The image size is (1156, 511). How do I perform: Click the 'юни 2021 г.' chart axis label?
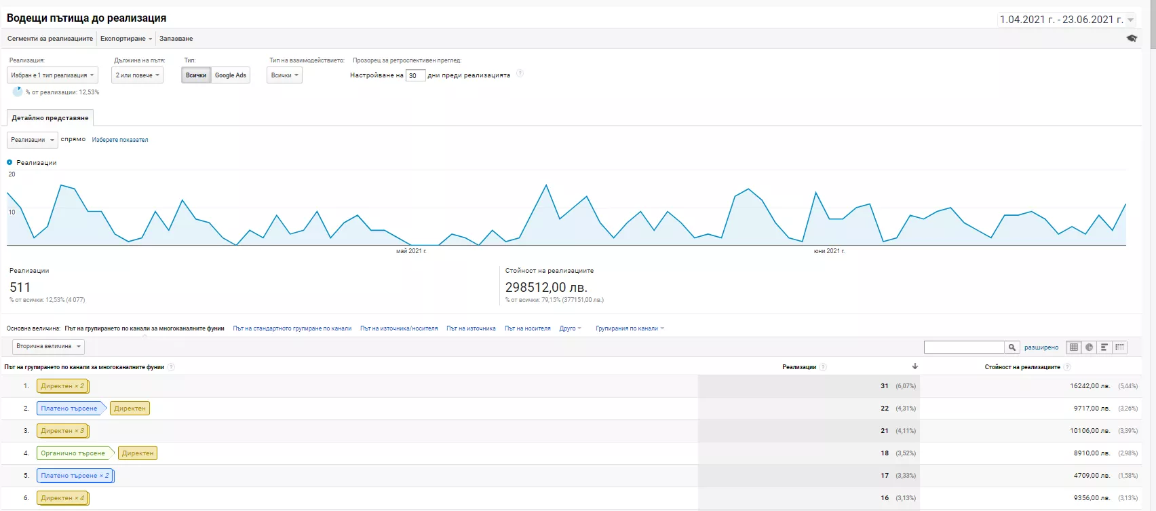(x=829, y=251)
